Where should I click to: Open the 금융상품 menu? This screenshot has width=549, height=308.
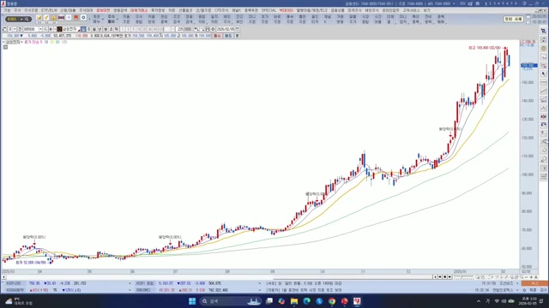(x=337, y=10)
